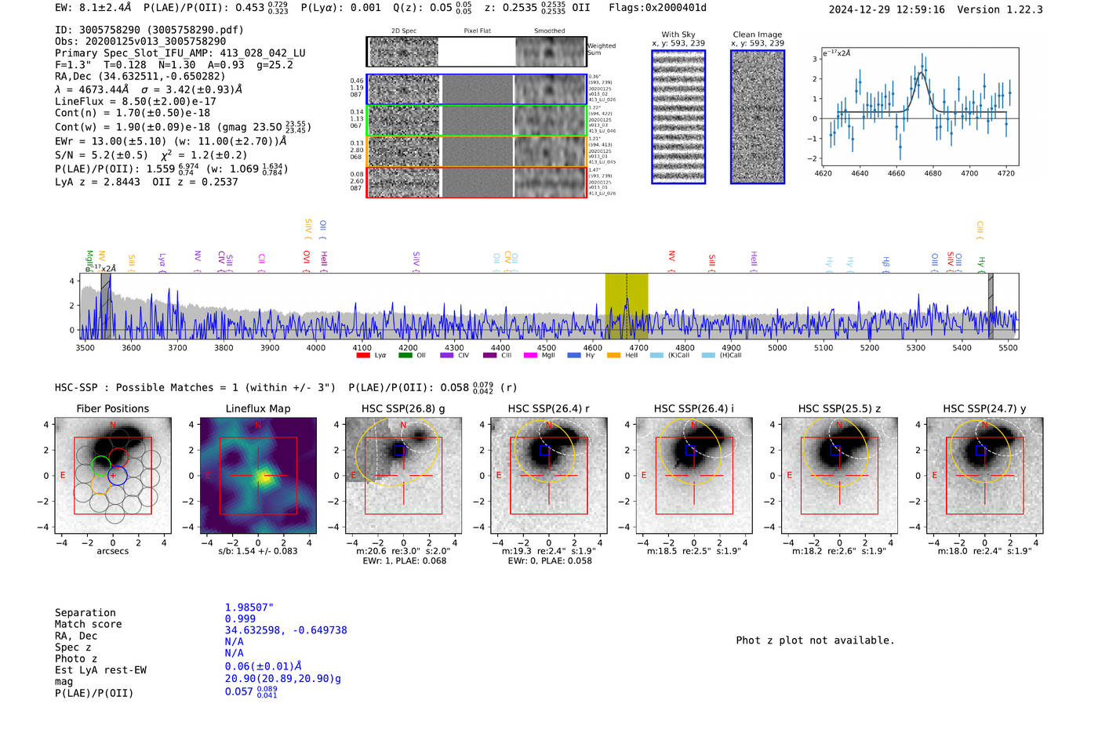This screenshot has height=747, width=1098.
Task: Click the 2024-12-29 12:59:16 timestamp
Action: (x=886, y=9)
